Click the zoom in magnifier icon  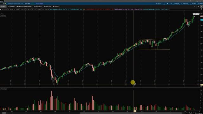190,113
